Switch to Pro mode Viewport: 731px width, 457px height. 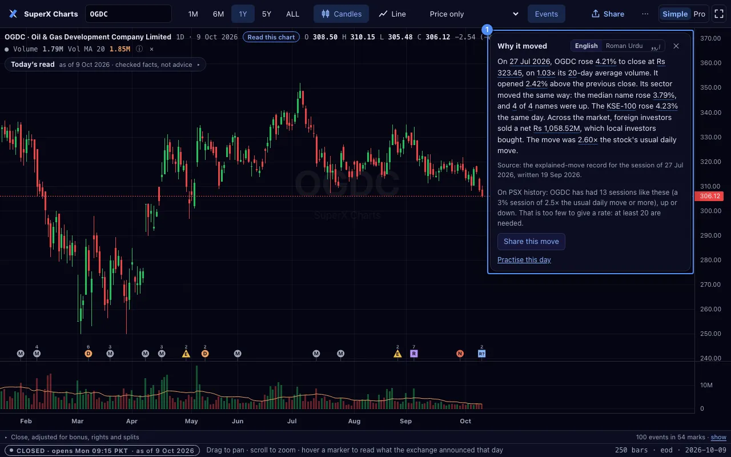pos(700,14)
